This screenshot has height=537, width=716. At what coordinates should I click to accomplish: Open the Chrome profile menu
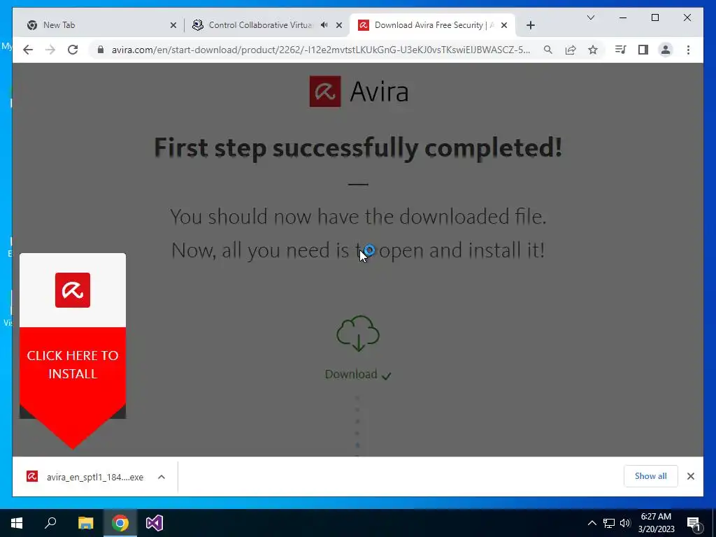(666, 50)
